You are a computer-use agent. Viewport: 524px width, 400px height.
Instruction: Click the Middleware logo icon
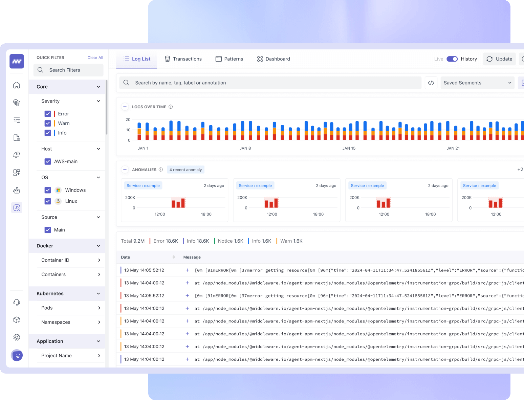[17, 61]
